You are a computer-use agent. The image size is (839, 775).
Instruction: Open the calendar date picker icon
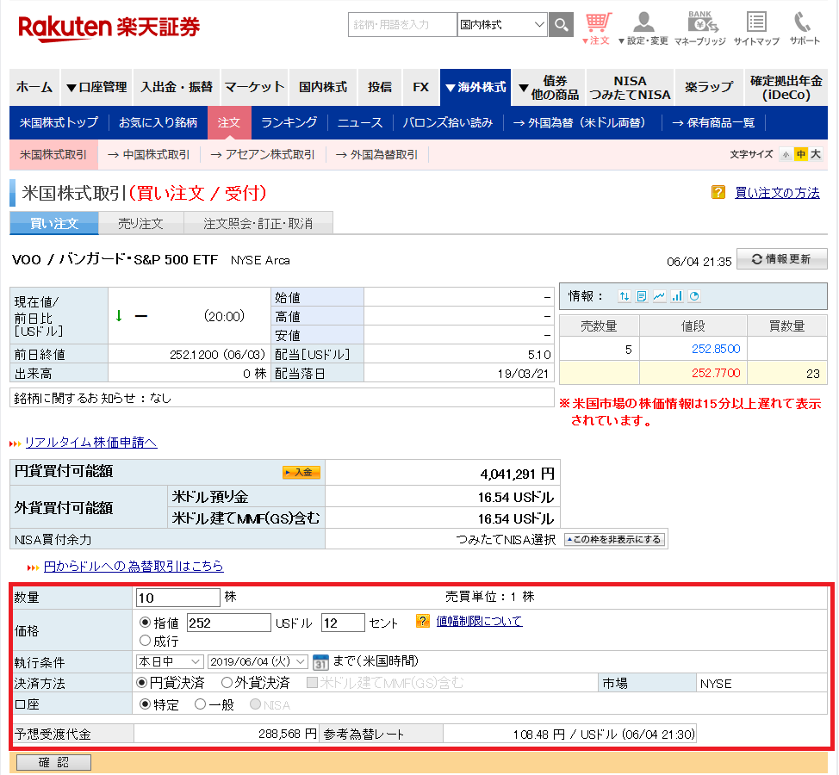pos(320,662)
